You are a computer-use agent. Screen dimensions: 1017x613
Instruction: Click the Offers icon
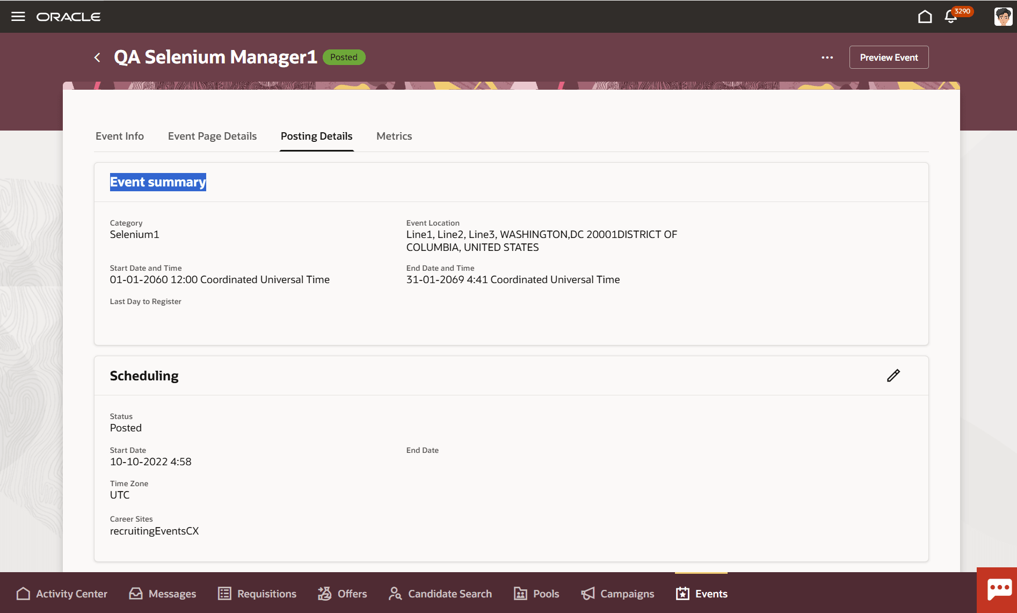point(324,594)
